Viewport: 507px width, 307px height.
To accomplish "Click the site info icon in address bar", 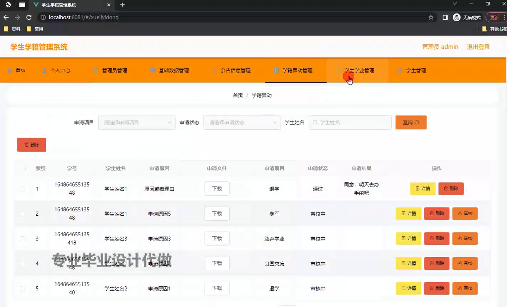I will pyautogui.click(x=43, y=17).
